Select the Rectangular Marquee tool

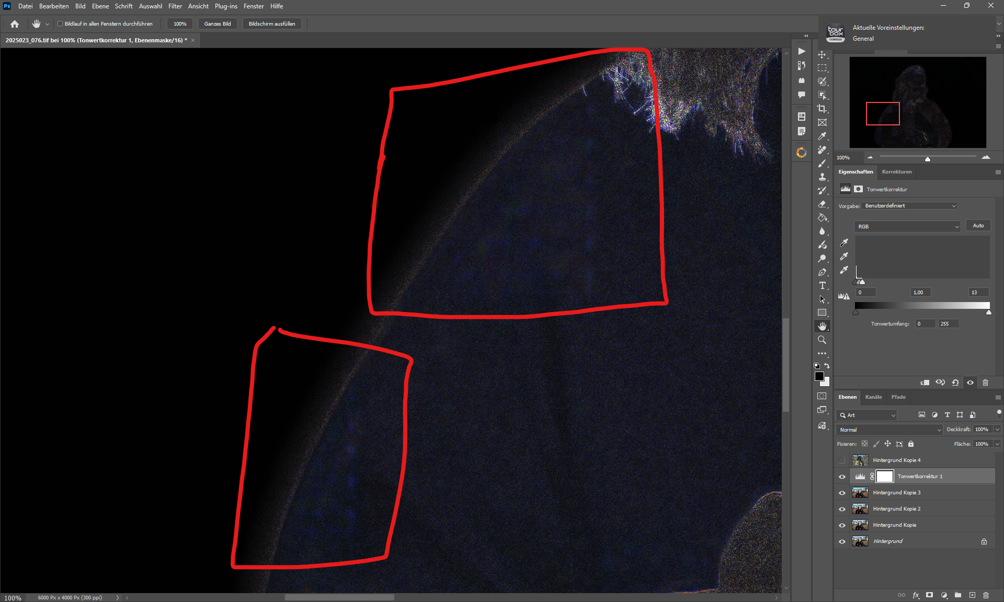point(822,68)
